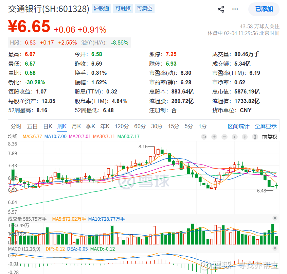Click 全屏显示 fullscreen link
This screenshot has width=287, height=274.
266,126
